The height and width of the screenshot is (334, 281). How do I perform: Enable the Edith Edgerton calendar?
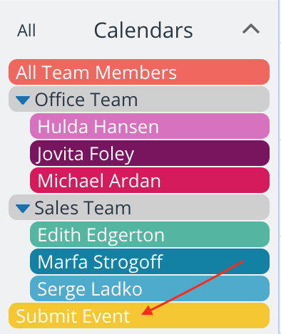point(150,234)
